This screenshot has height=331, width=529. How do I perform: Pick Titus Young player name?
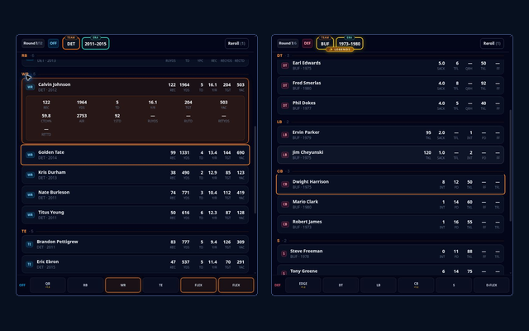tap(51, 212)
